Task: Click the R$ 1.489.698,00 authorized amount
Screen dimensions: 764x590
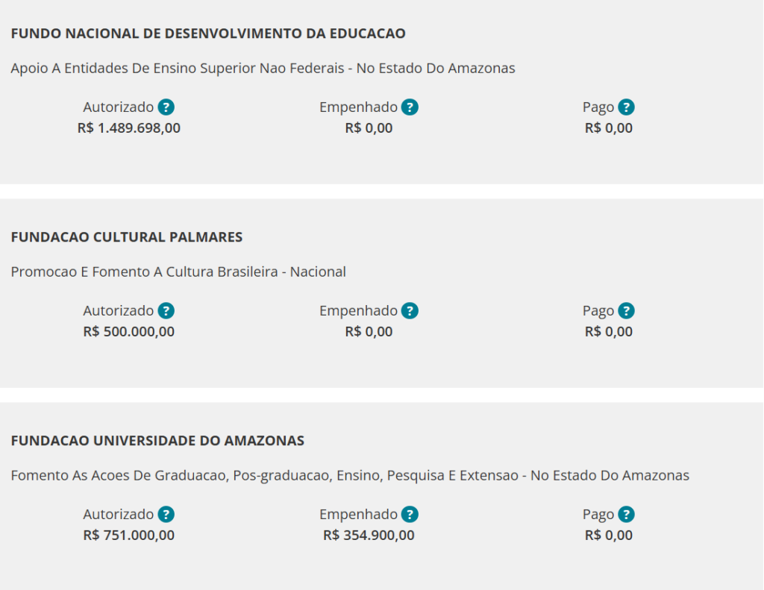Action: [x=128, y=128]
